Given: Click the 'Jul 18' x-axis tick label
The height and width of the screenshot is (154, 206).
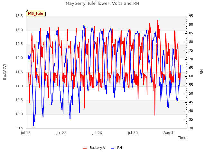Looking at the screenshot, I should coord(26,133).
